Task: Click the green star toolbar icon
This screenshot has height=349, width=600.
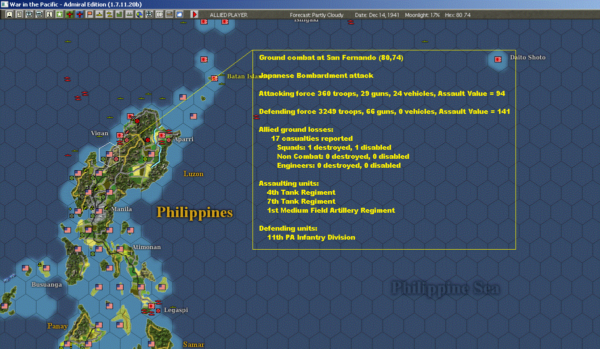Action: point(59,14)
